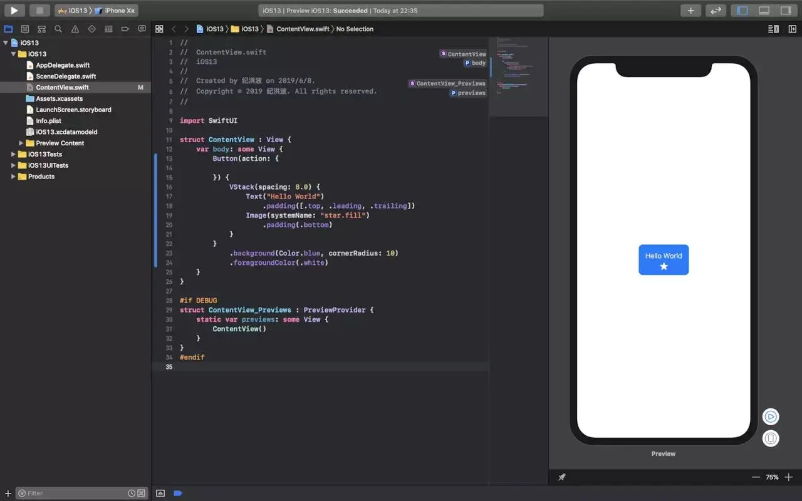The width and height of the screenshot is (802, 501).
Task: Open the Library with the plus button
Action: coord(690,10)
